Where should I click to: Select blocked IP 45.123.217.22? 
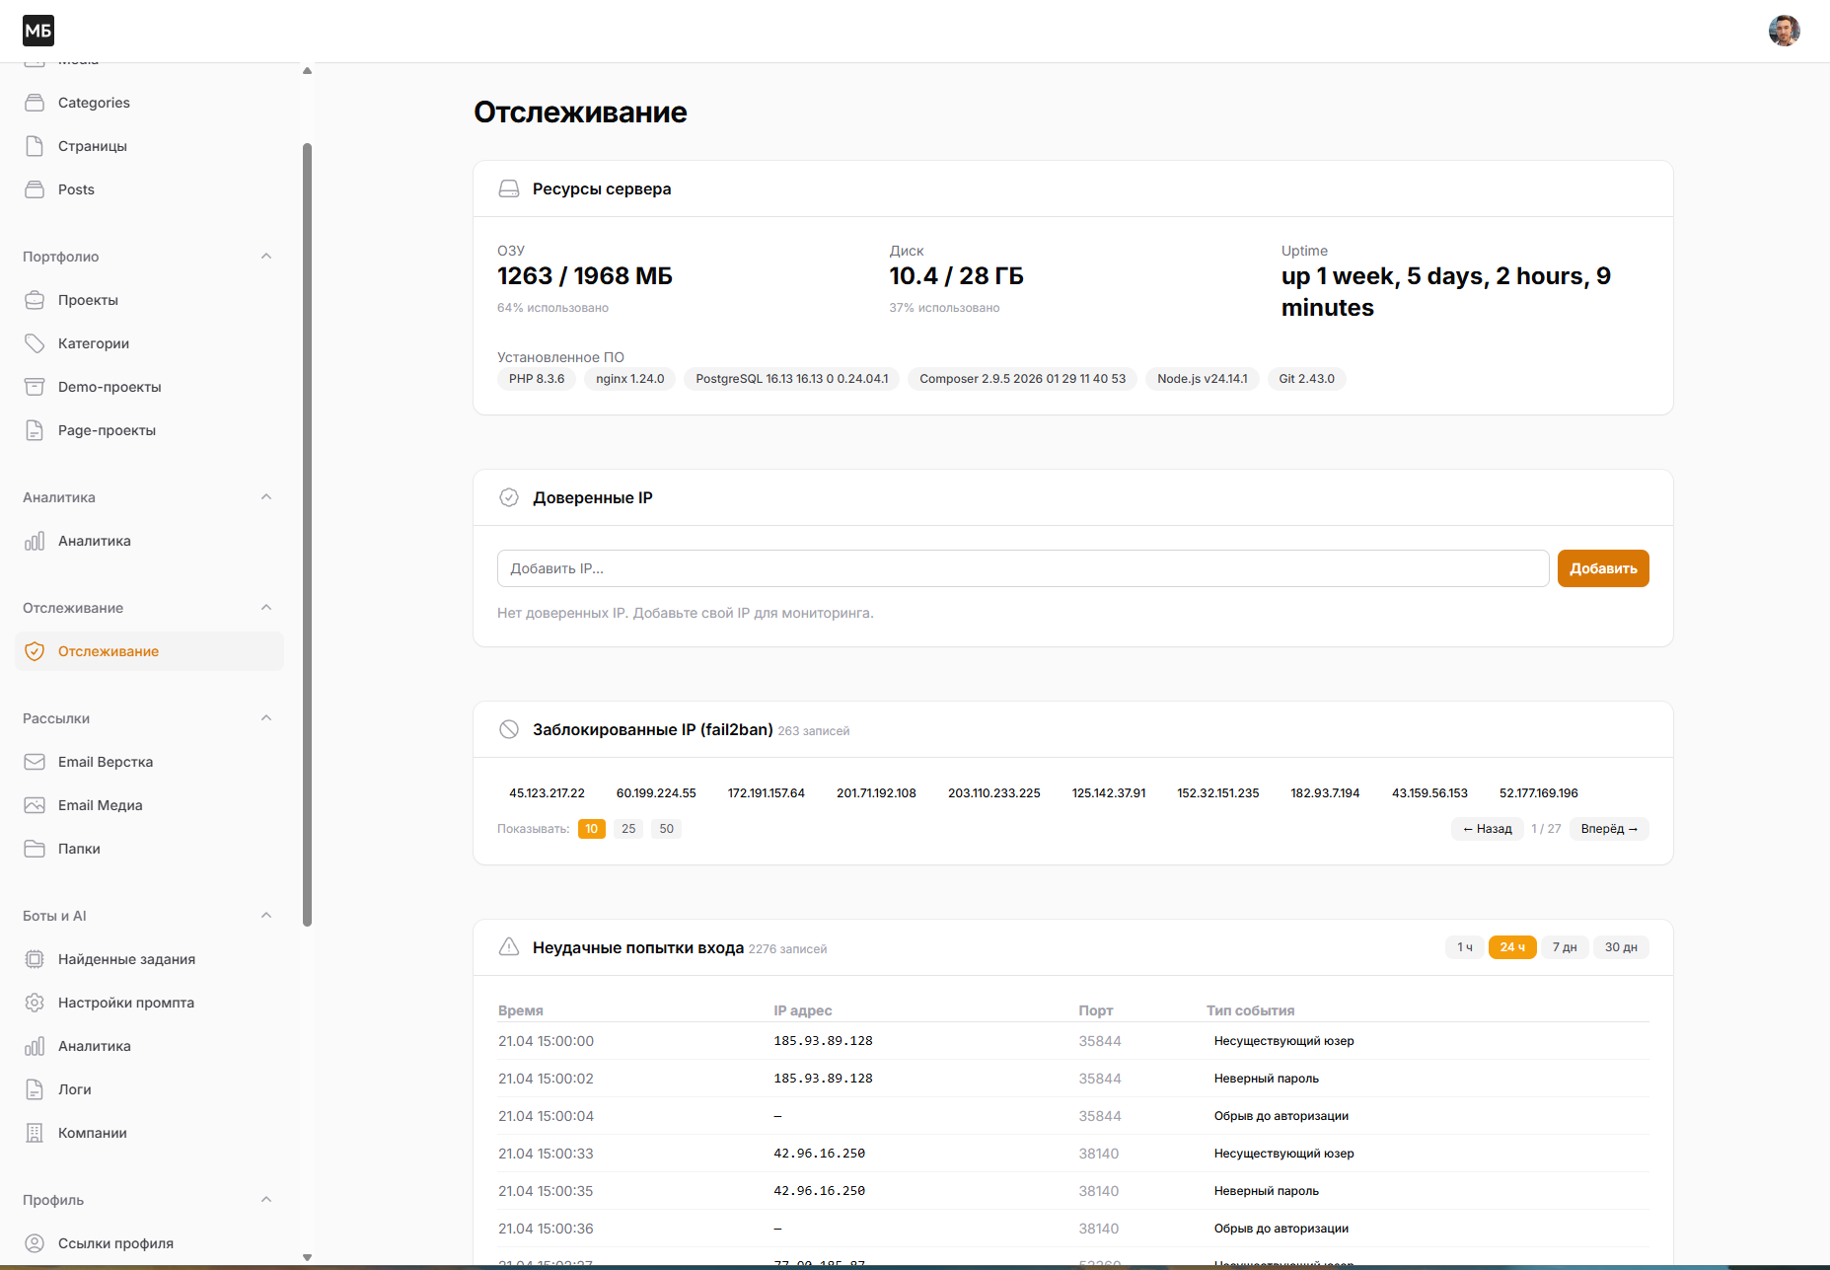tap(547, 793)
